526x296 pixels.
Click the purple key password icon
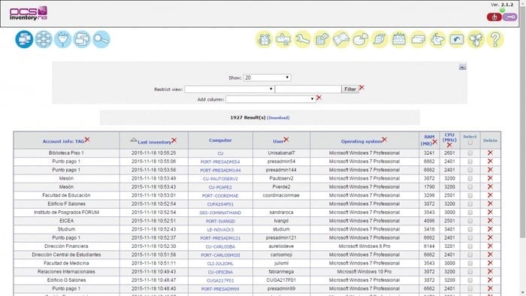[x=509, y=17]
